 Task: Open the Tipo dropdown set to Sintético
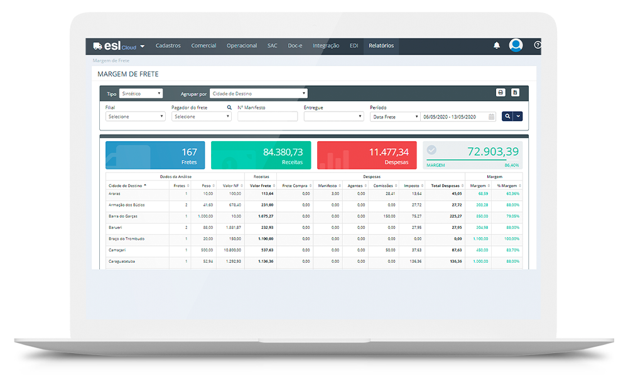[x=141, y=93]
